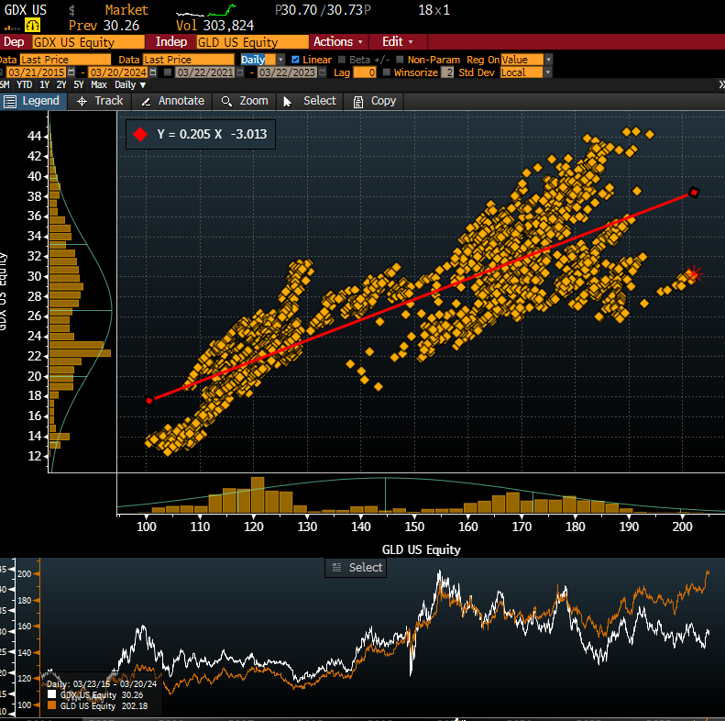725x721 pixels.
Task: Click the Track crosshair icon
Action: pyautogui.click(x=82, y=101)
